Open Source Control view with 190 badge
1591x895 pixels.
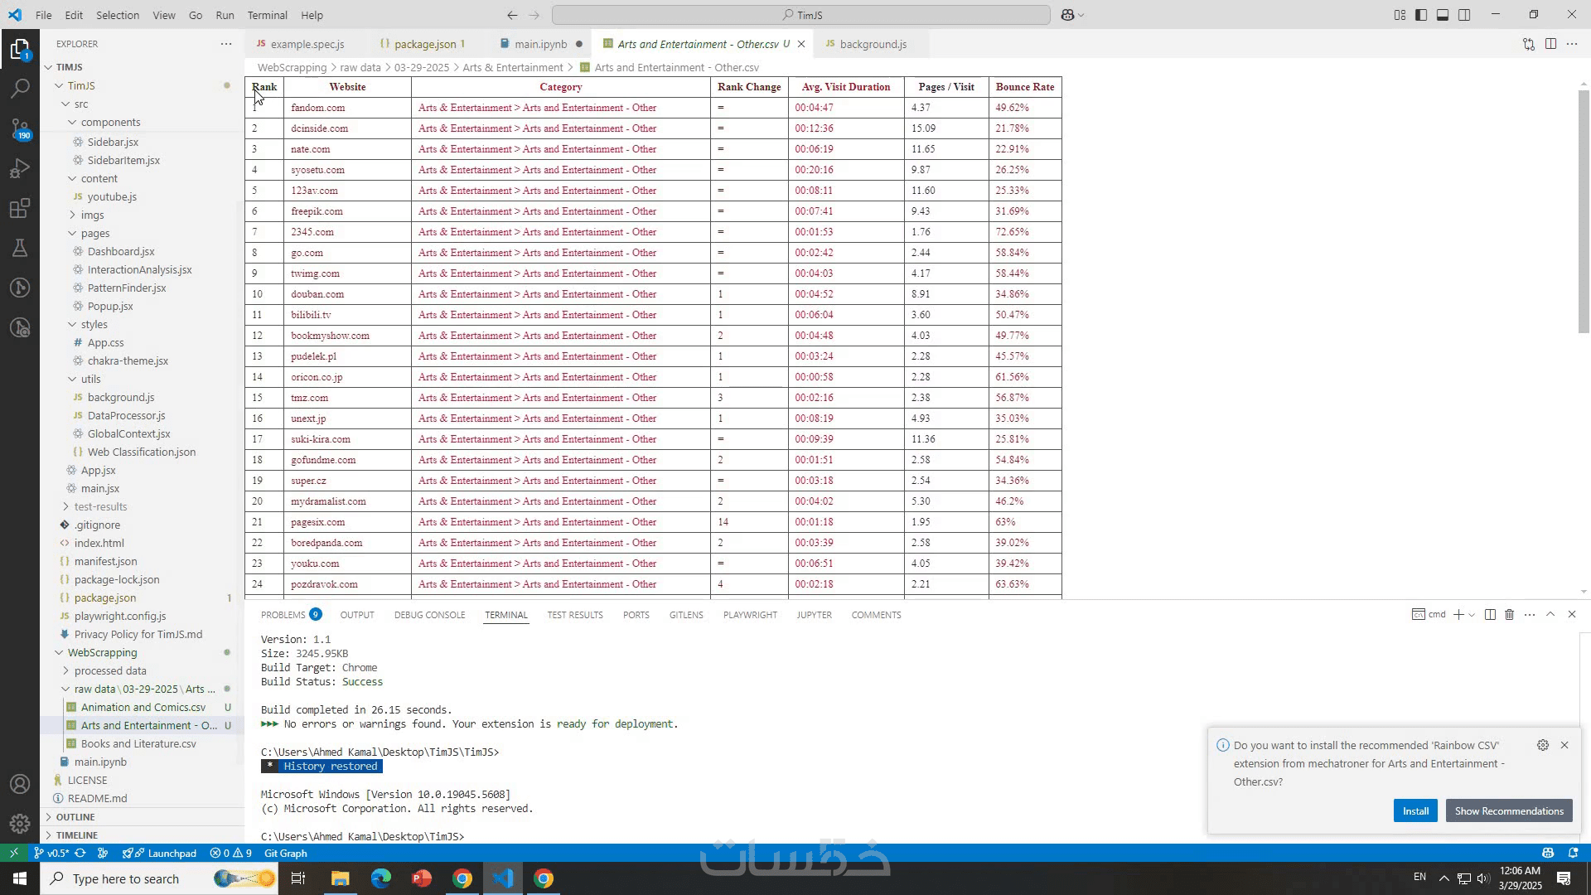(20, 128)
